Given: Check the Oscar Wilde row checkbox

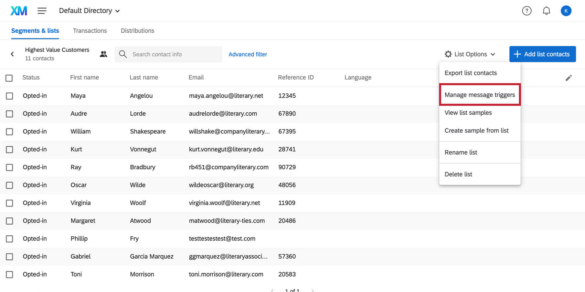Looking at the screenshot, I should pos(9,185).
